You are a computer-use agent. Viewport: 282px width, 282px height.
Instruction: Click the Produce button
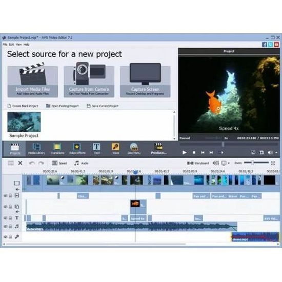[159, 149]
